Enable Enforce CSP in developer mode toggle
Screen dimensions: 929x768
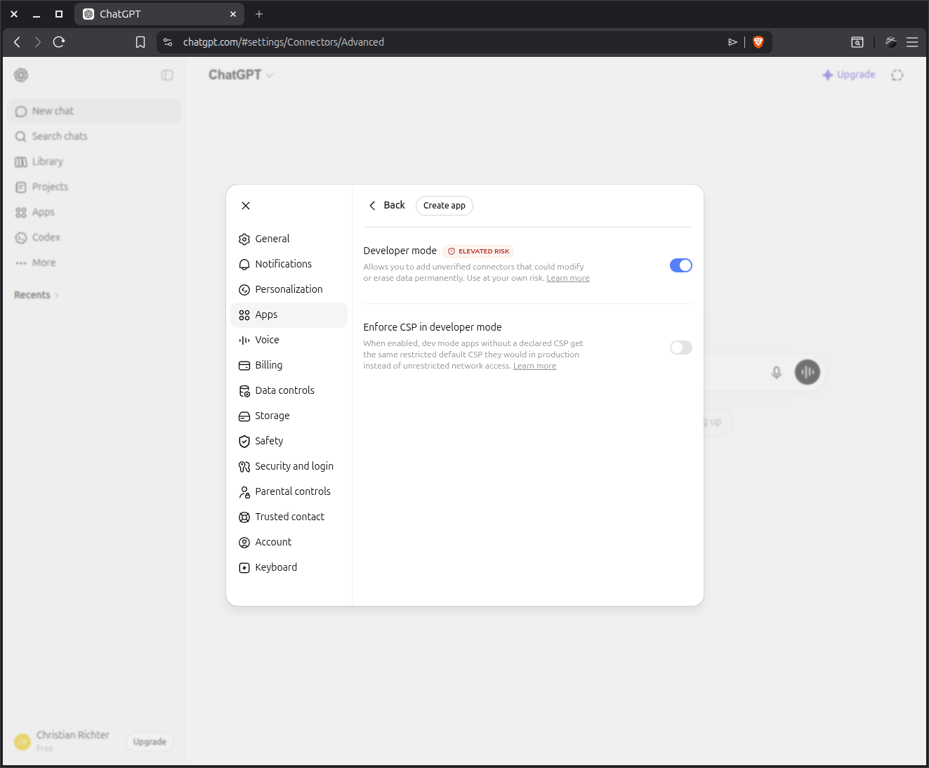click(681, 347)
